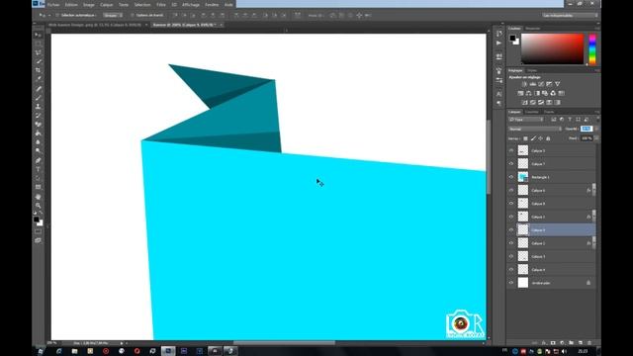Image resolution: width=633 pixels, height=356 pixels.
Task: Select the Clone Stamp tool
Action: (38, 106)
